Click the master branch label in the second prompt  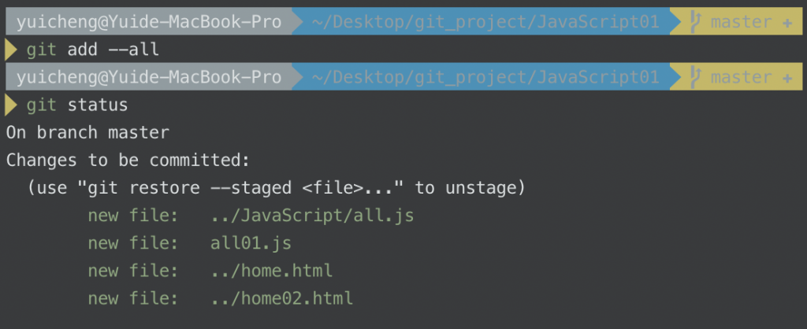pyautogui.click(x=741, y=78)
